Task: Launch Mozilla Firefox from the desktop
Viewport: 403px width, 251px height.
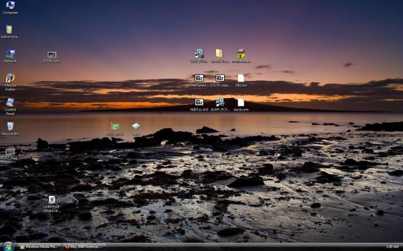Action: pyautogui.click(x=10, y=82)
